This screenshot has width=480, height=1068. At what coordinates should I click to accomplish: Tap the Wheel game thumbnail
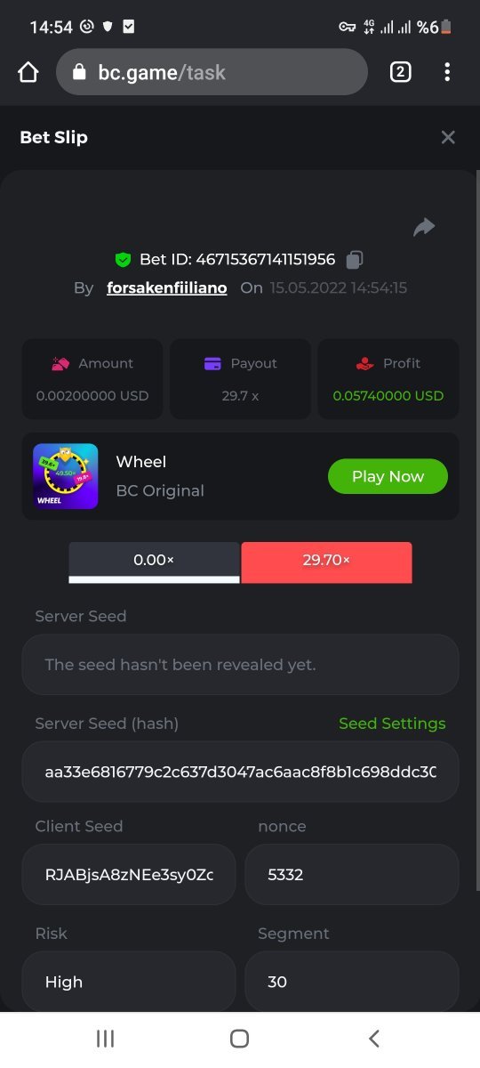tap(65, 476)
